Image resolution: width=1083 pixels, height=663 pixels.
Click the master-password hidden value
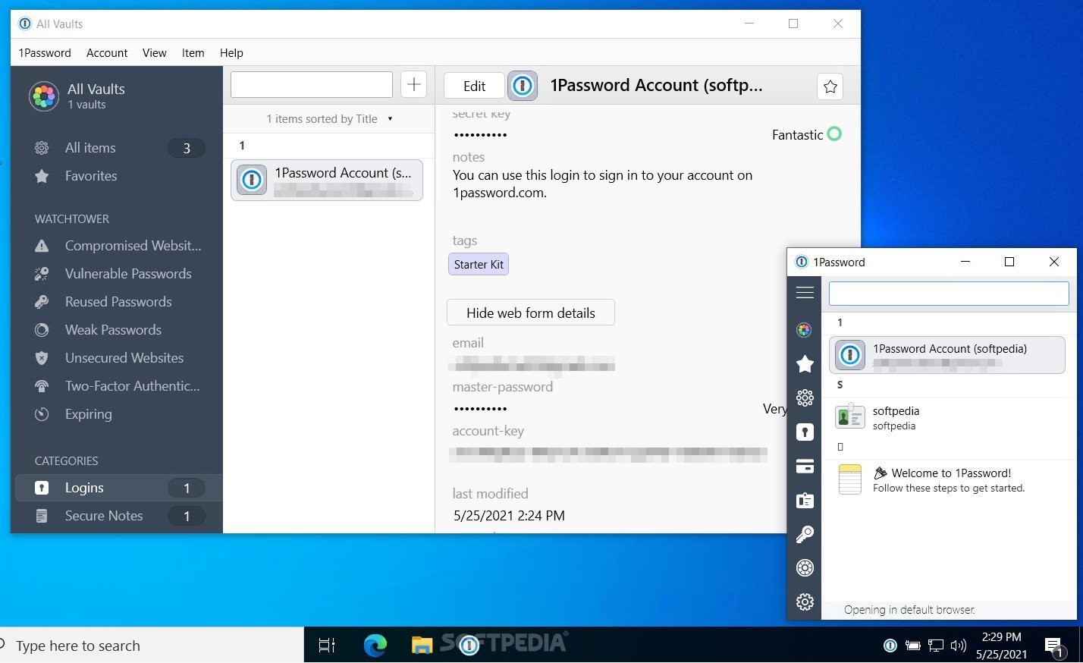480,409
